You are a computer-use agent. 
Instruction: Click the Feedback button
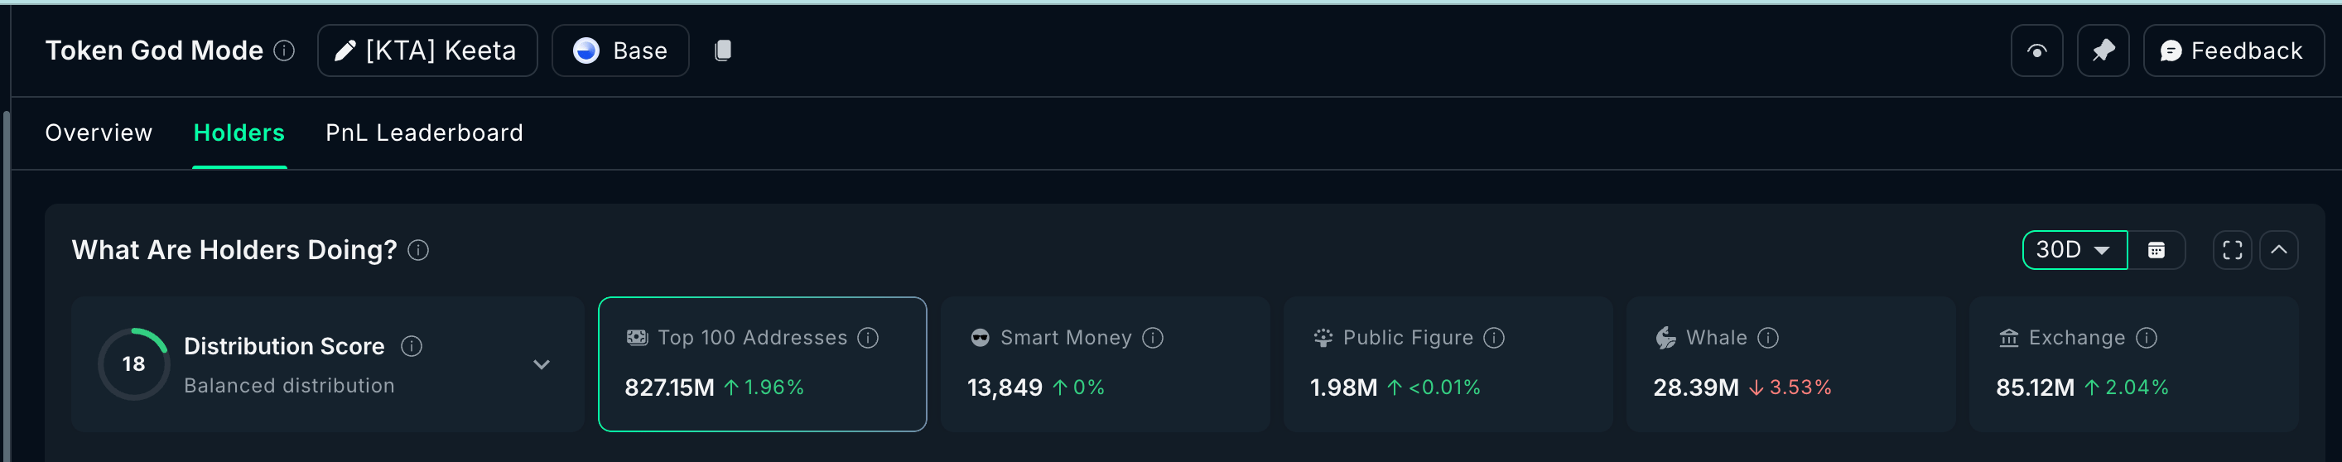click(x=2233, y=51)
